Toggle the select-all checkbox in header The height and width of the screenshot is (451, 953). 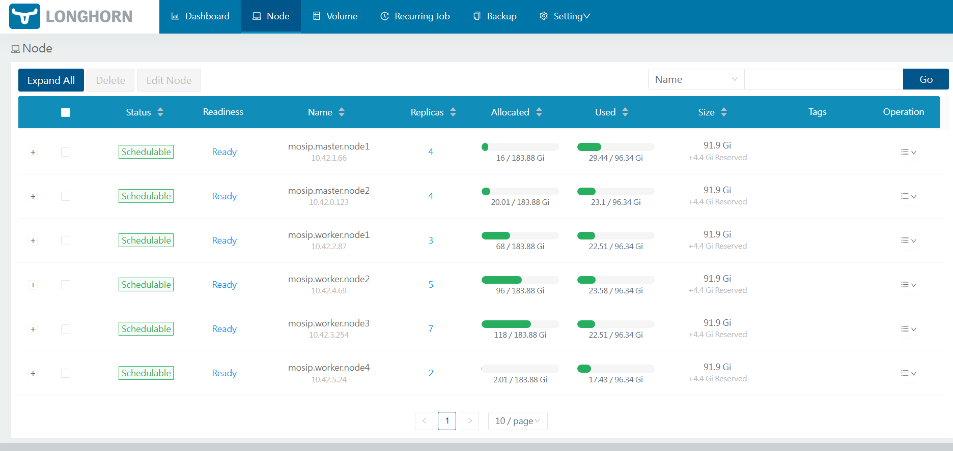pos(66,112)
